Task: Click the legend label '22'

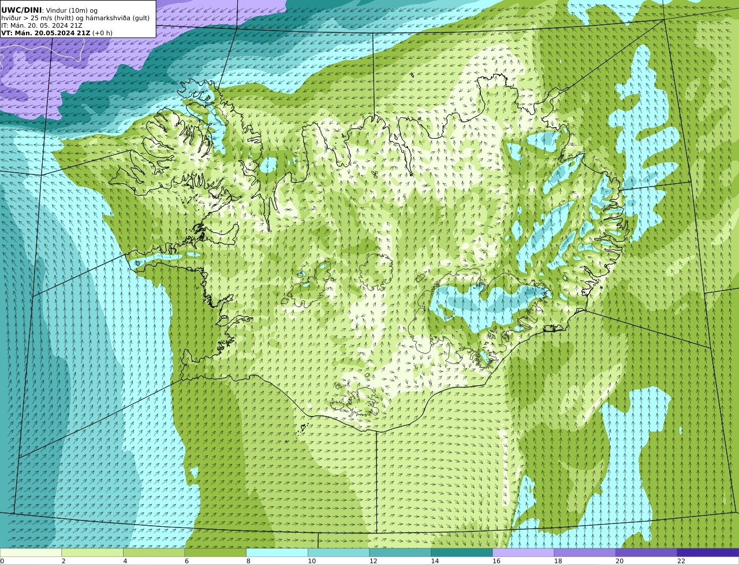Action: point(681,561)
